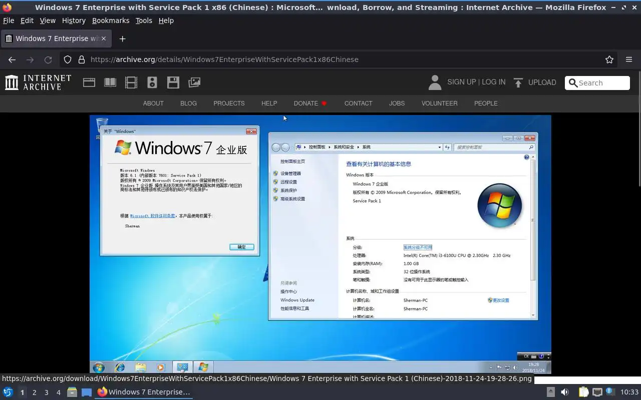Click the padlock site info icon
Screen dimensions: 641x400
pyautogui.click(x=82, y=59)
